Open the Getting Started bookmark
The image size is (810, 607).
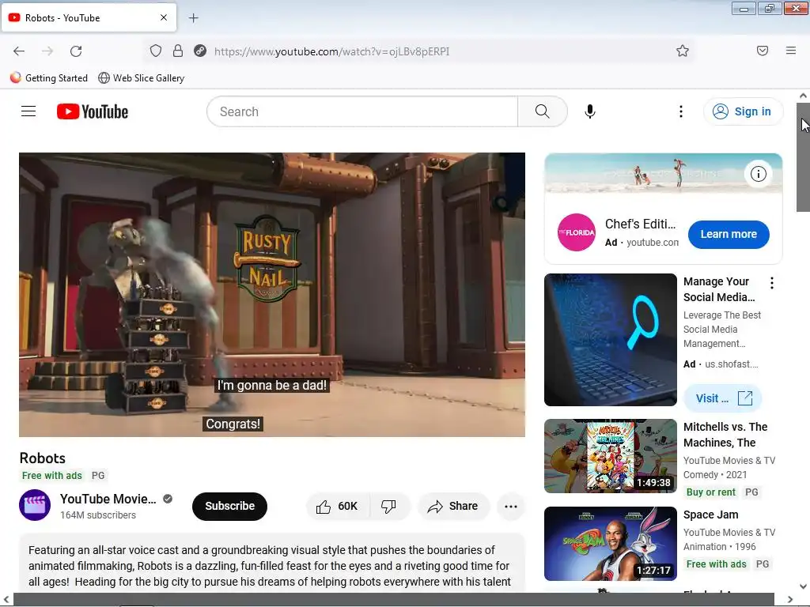(x=49, y=78)
